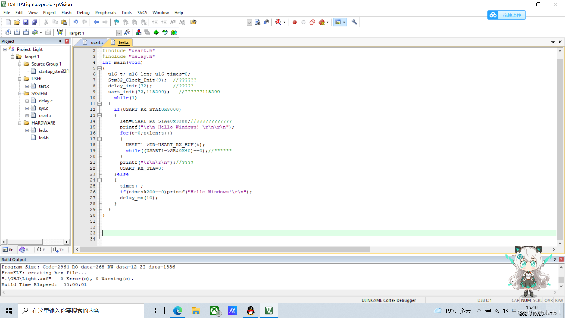This screenshot has width=565, height=318.
Task: Click QQ icon in Windows taskbar
Action: (x=250, y=310)
